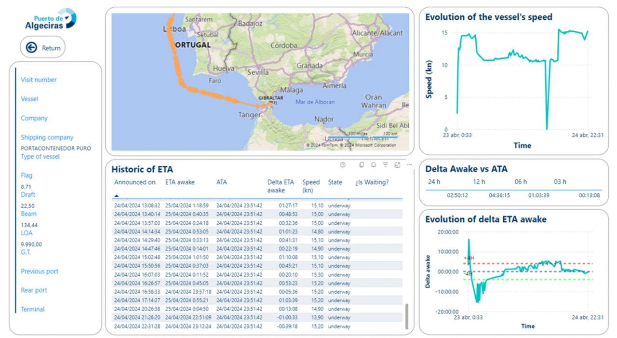
Task: Click the Historic of ETA title
Action: coord(142,169)
